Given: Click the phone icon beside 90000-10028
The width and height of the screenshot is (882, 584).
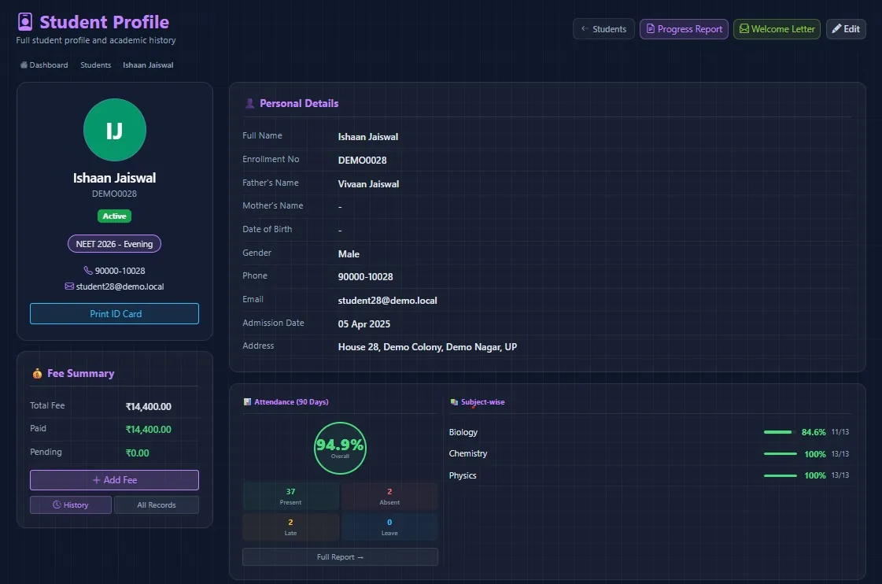Looking at the screenshot, I should coord(88,271).
